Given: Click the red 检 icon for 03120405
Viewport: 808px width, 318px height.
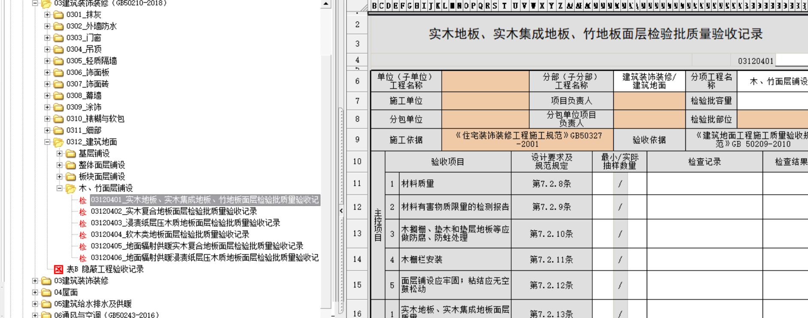Looking at the screenshot, I should coord(83,246).
